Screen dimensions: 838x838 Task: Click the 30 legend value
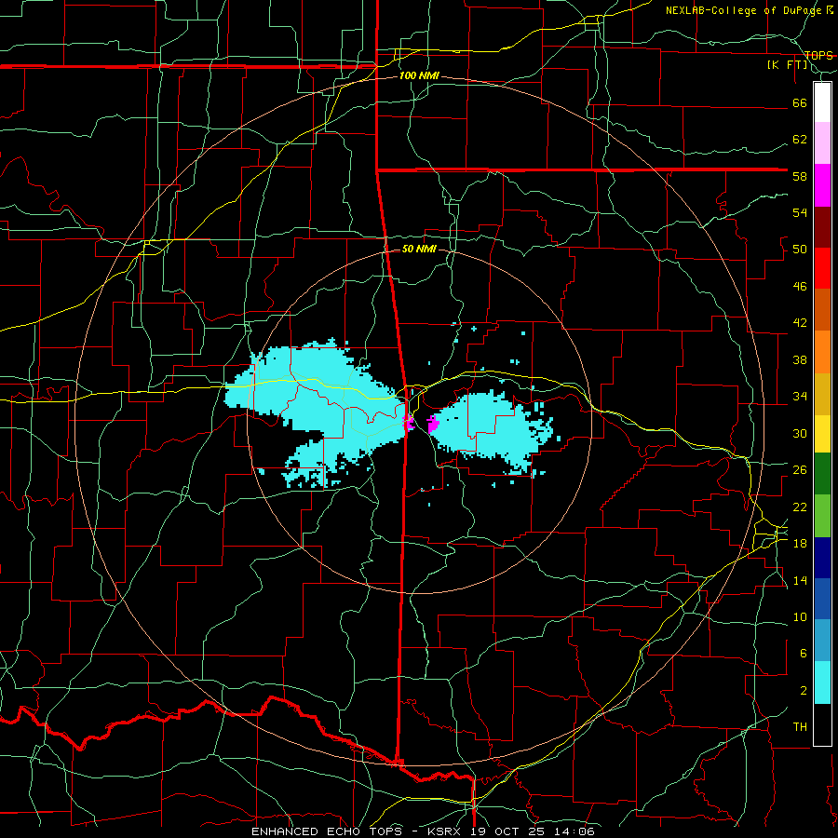(x=800, y=433)
